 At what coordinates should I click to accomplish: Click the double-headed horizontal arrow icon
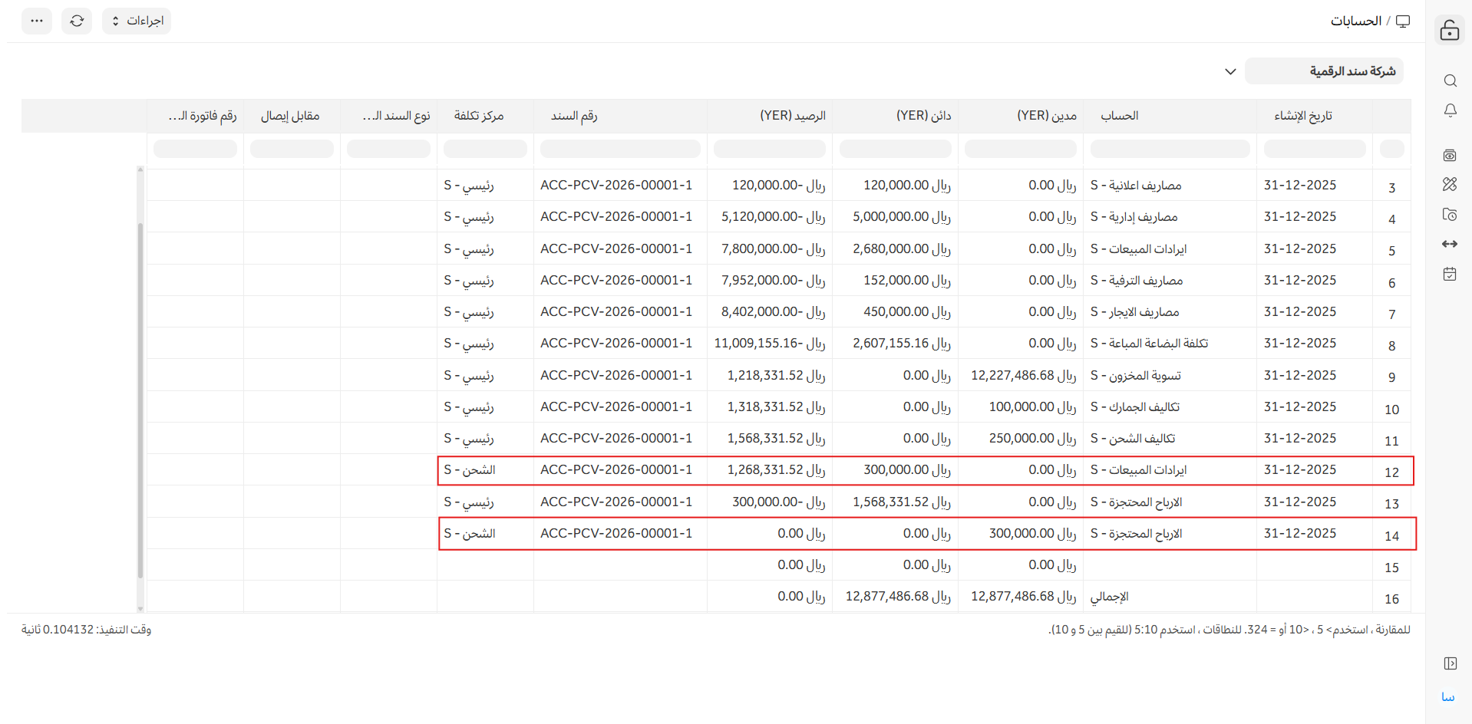[1450, 244]
